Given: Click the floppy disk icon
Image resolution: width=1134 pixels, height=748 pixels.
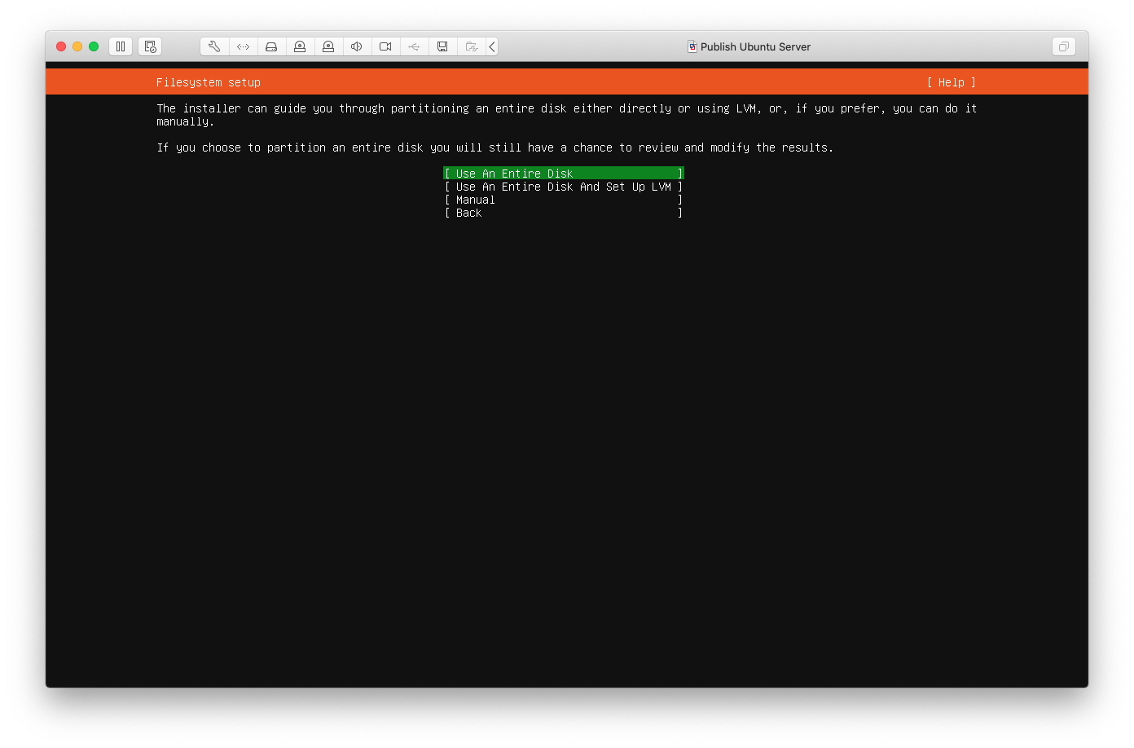Looking at the screenshot, I should 442,46.
